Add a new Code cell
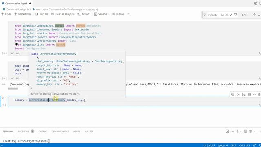Screen dimensions: 261x147 [7, 14]
